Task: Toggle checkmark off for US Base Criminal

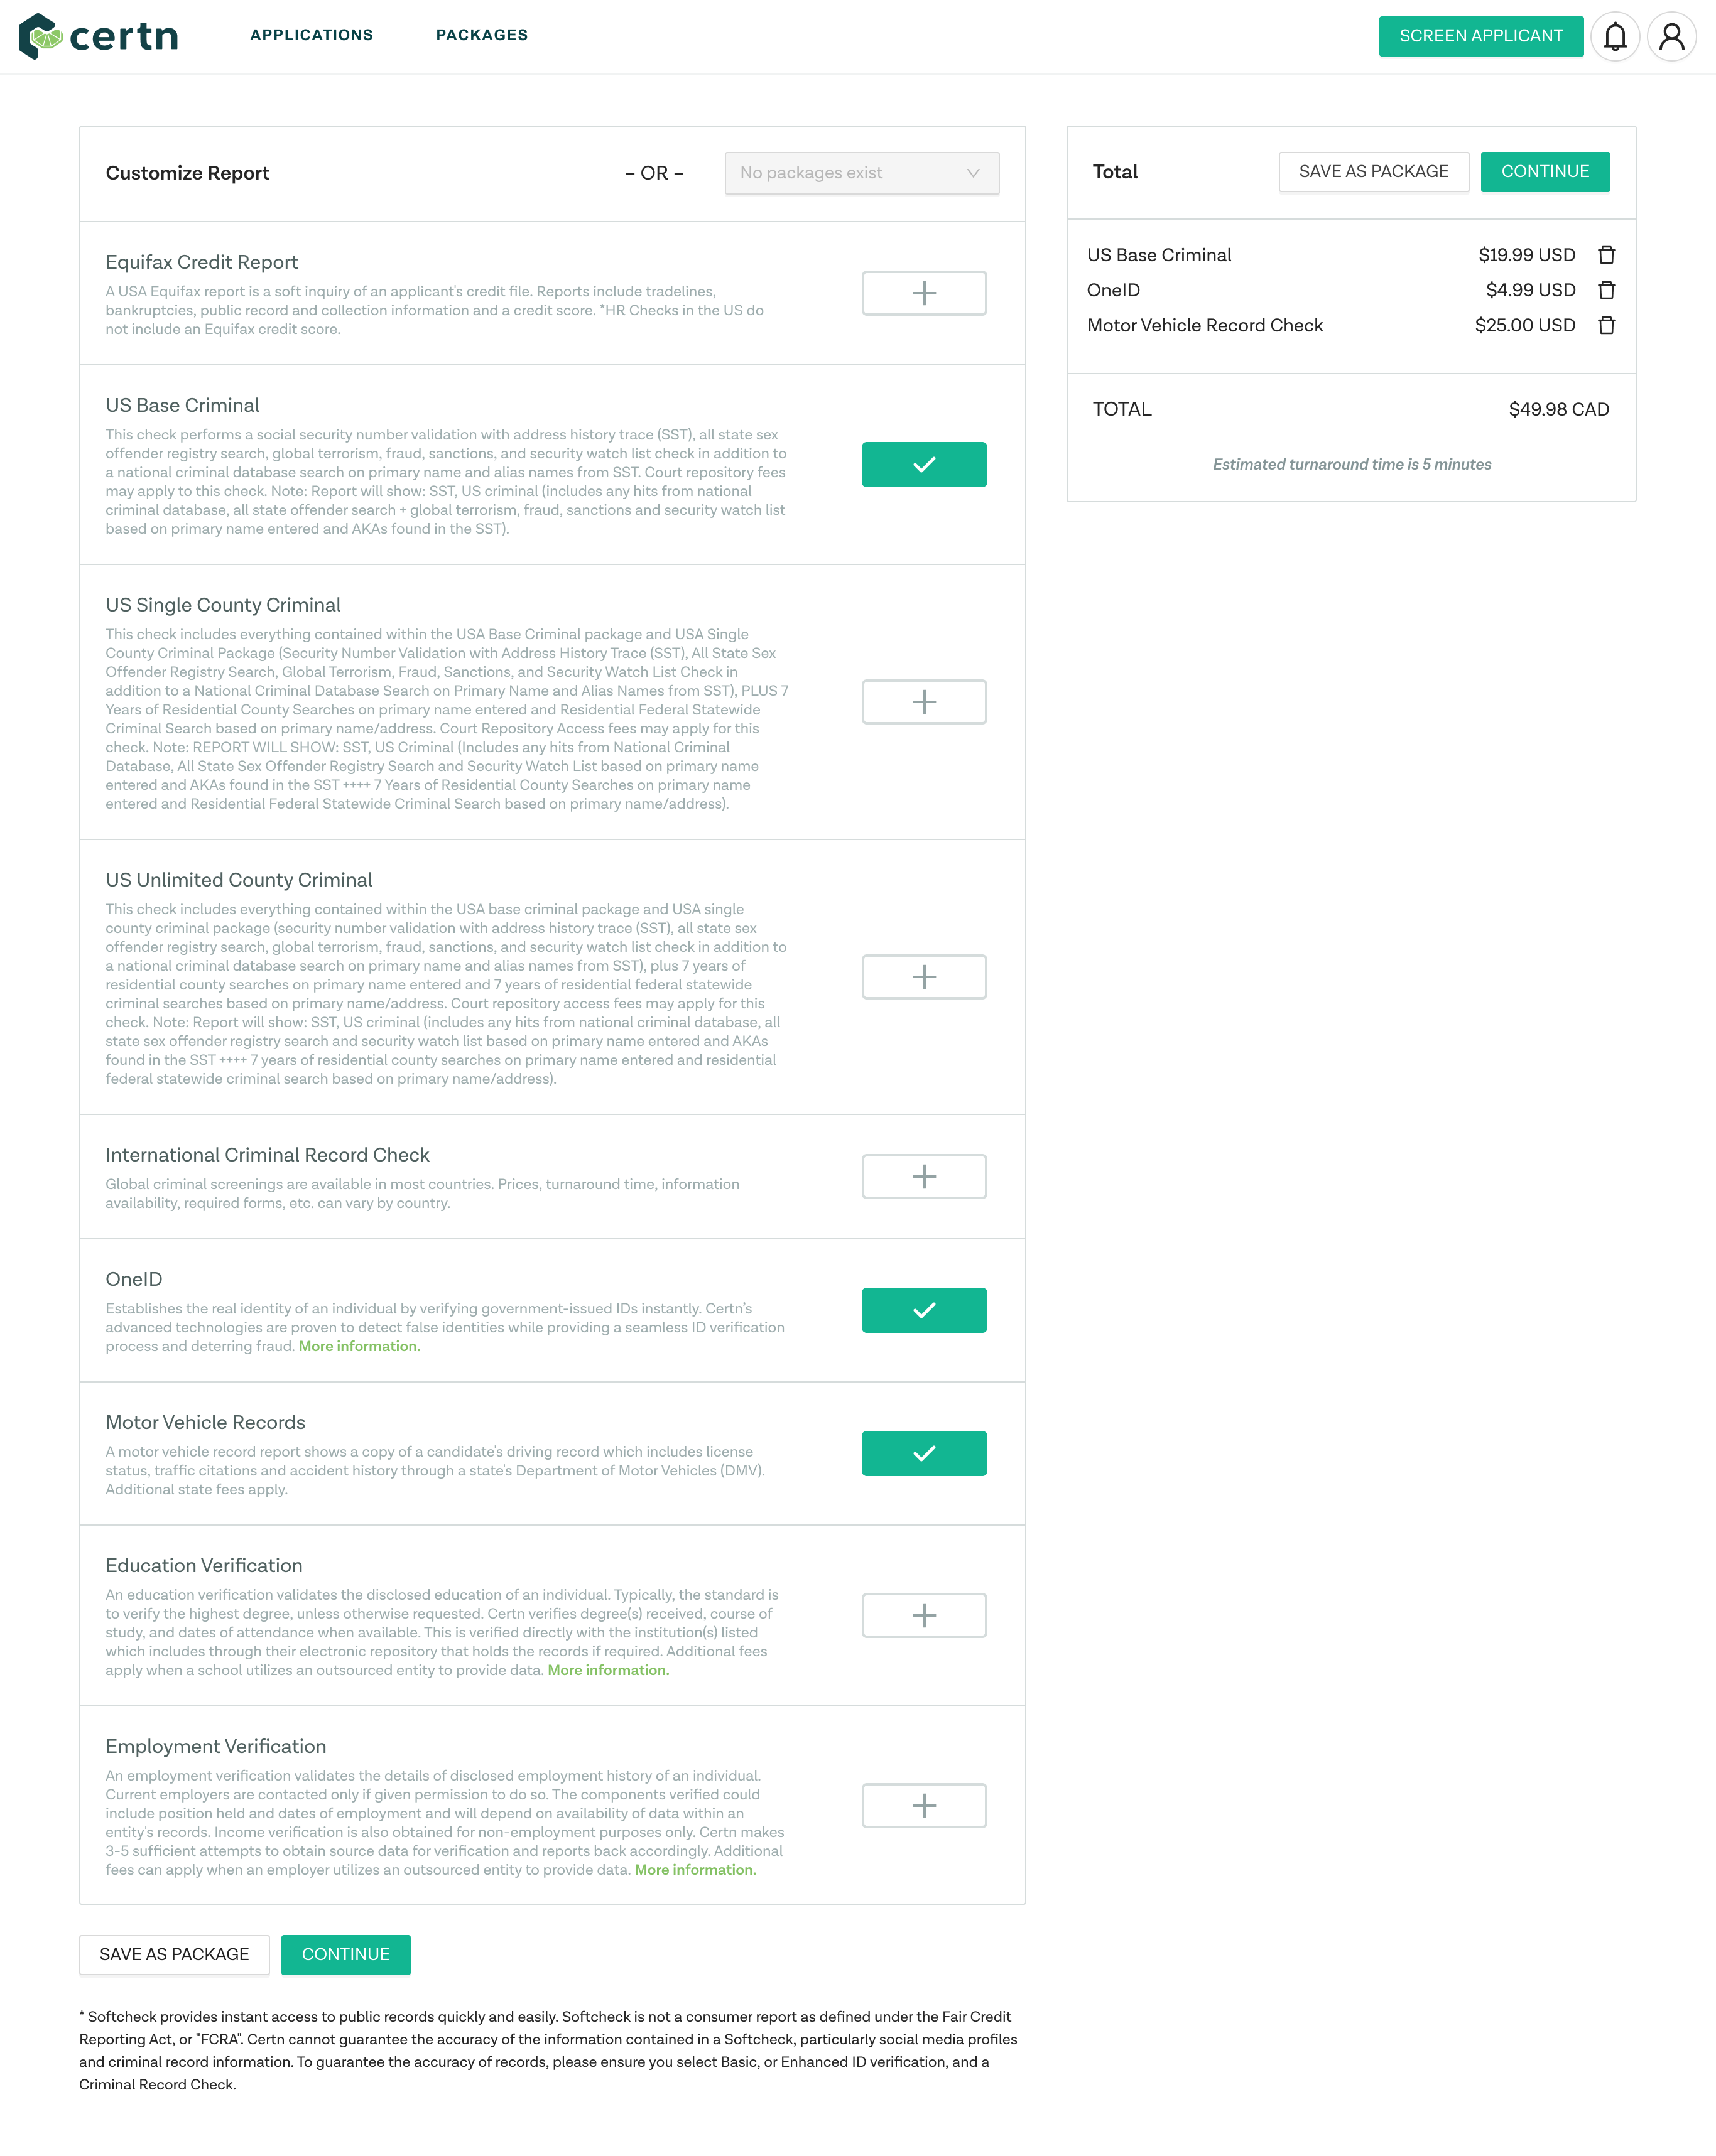Action: point(925,464)
